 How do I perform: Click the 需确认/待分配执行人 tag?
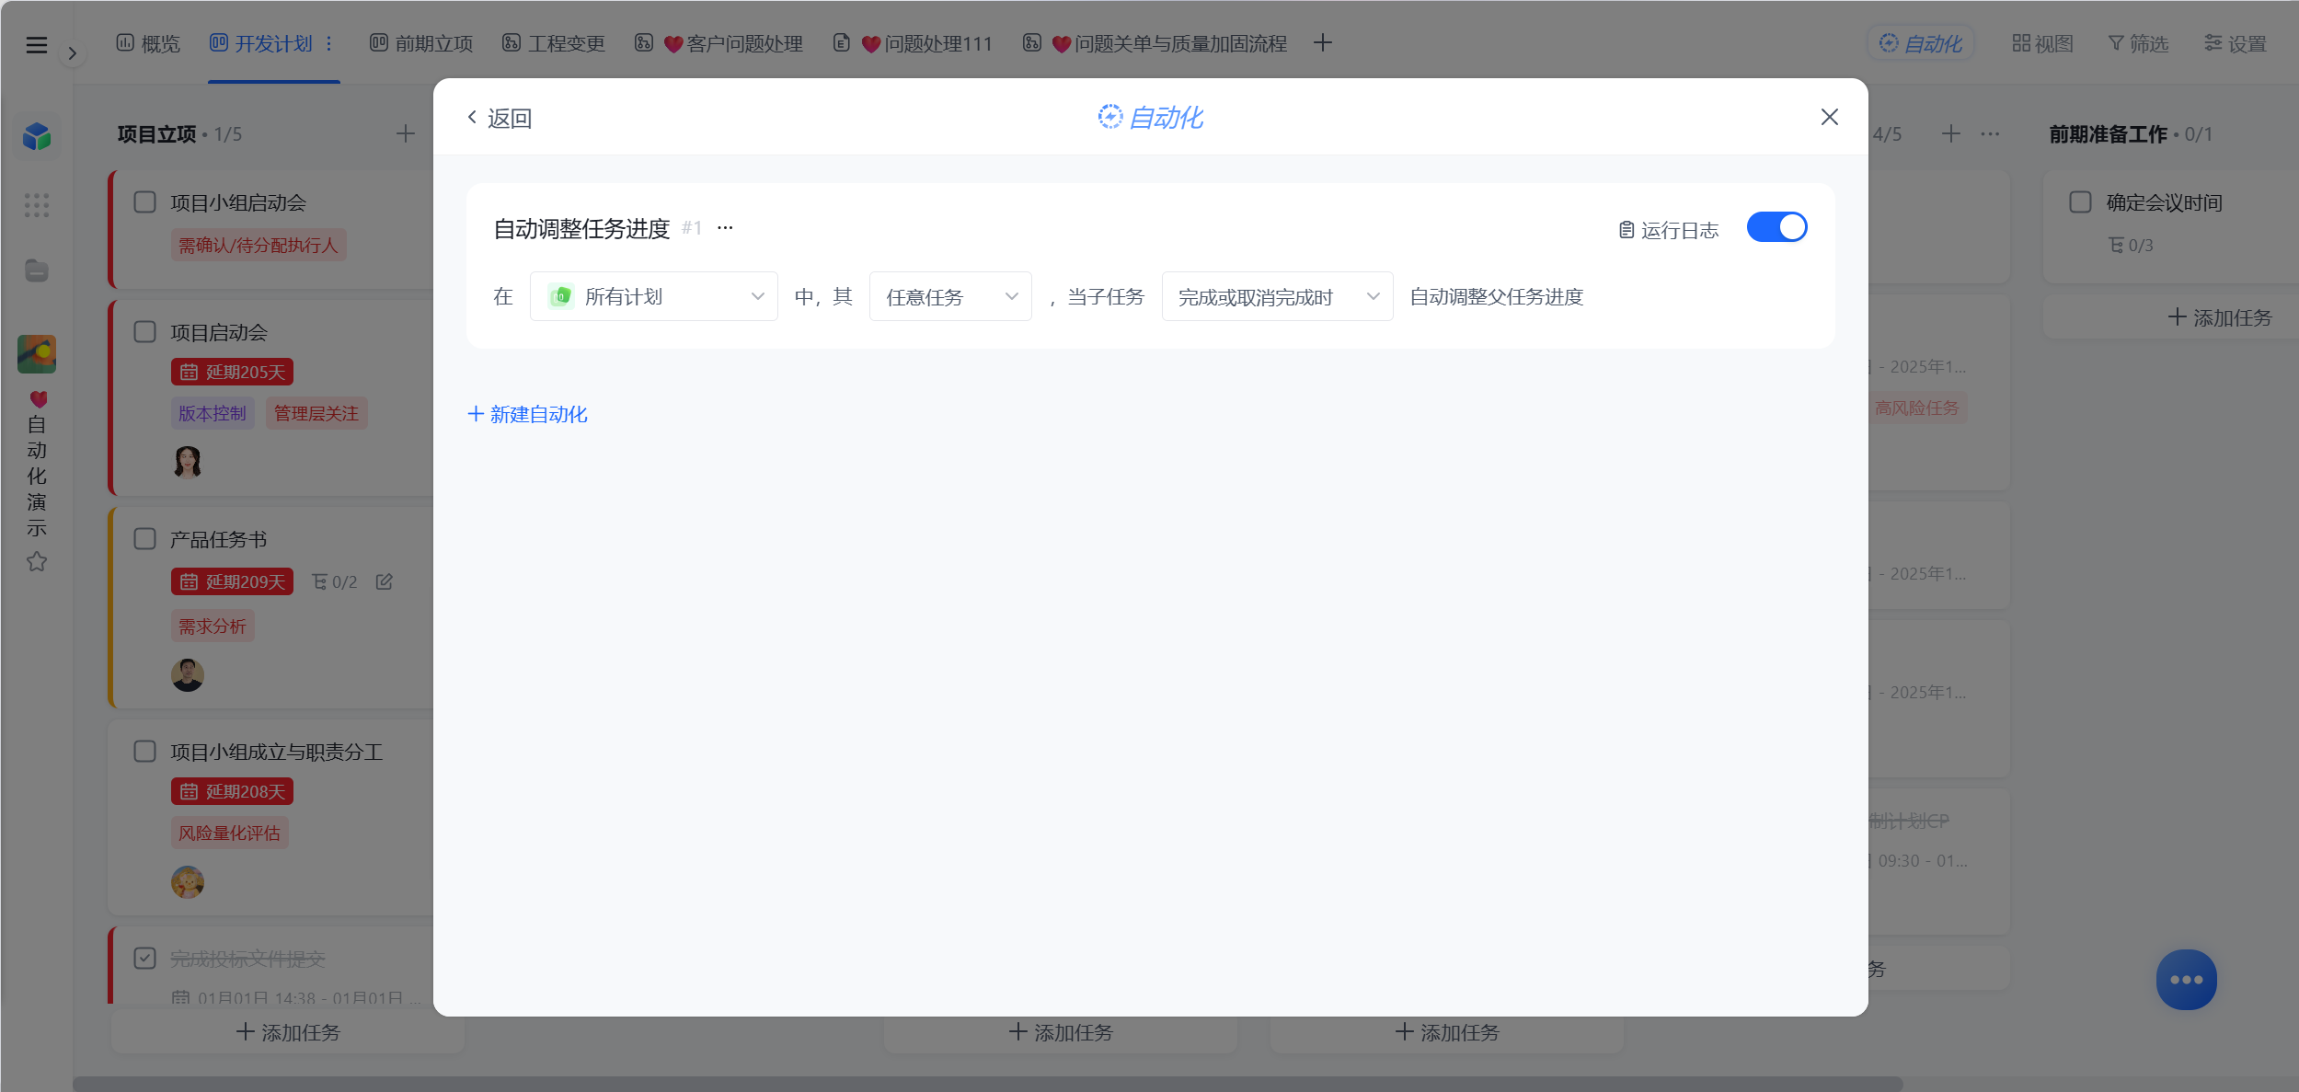(259, 245)
